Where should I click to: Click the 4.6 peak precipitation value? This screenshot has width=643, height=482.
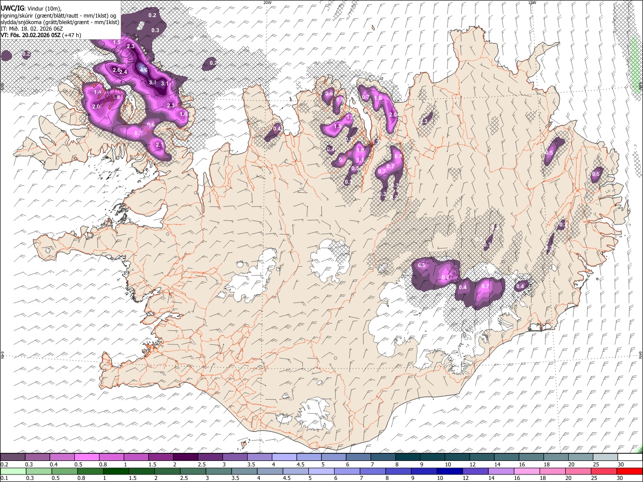143,70
